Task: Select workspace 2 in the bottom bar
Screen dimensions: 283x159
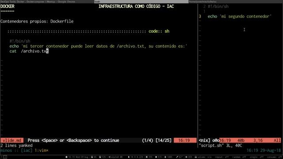Action: (x=5, y=157)
